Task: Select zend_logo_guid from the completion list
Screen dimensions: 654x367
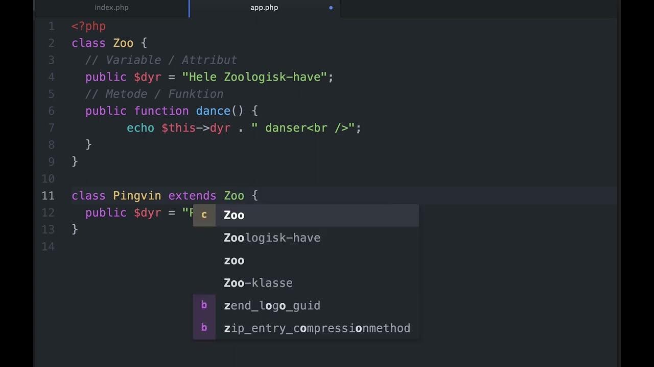Action: tap(272, 305)
